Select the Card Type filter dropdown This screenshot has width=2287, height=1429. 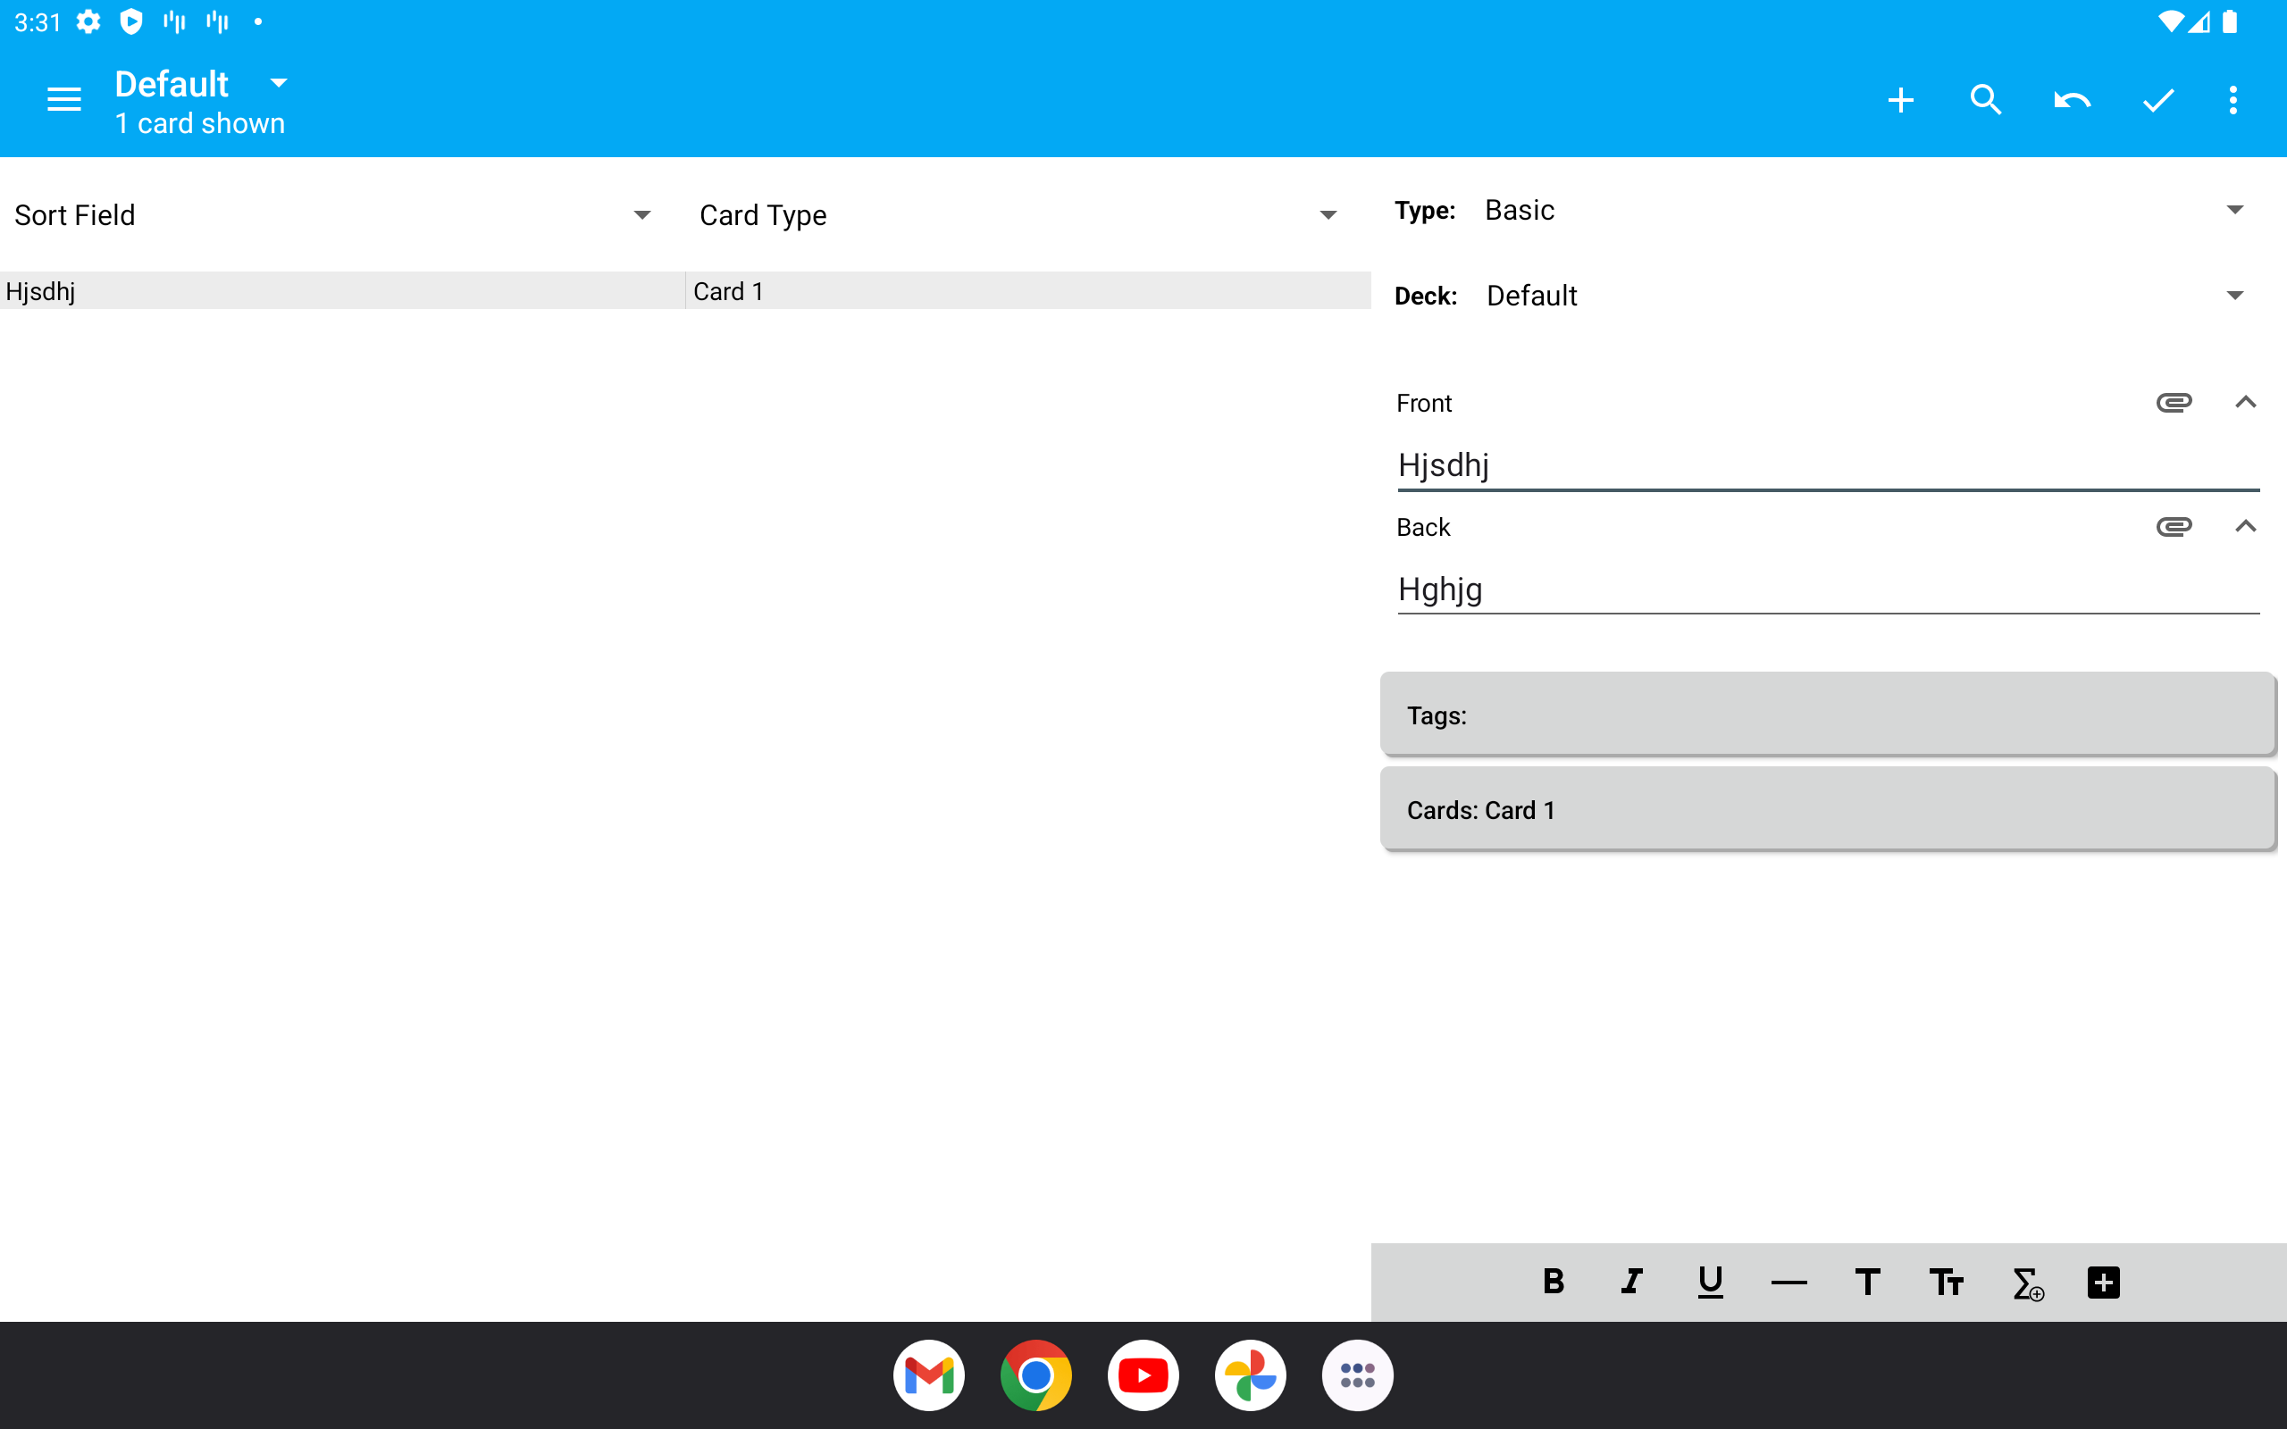pyautogui.click(x=1014, y=214)
